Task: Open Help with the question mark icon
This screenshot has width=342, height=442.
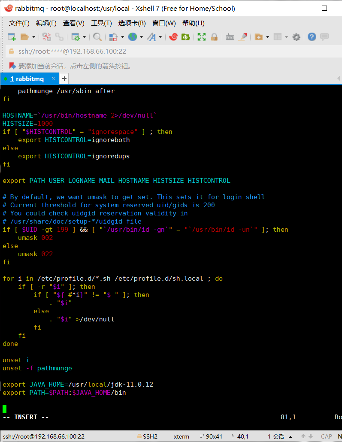Action: [x=312, y=37]
